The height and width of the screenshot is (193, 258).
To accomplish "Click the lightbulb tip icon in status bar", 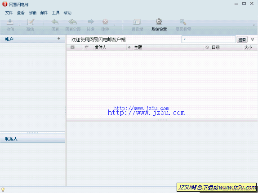I will click(x=3, y=190).
